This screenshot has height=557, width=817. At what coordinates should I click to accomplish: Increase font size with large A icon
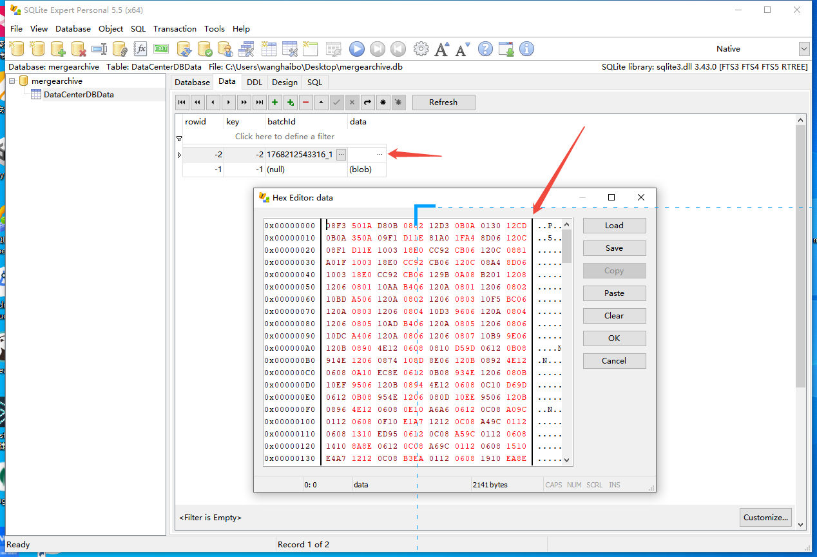click(441, 49)
